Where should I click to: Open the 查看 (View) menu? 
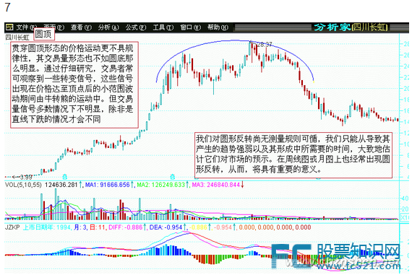tap(81, 27)
